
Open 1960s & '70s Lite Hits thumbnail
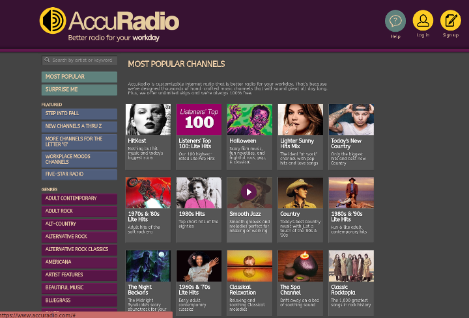[x=199, y=266]
